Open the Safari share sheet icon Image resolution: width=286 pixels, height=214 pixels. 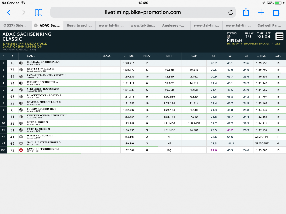click(x=246, y=12)
